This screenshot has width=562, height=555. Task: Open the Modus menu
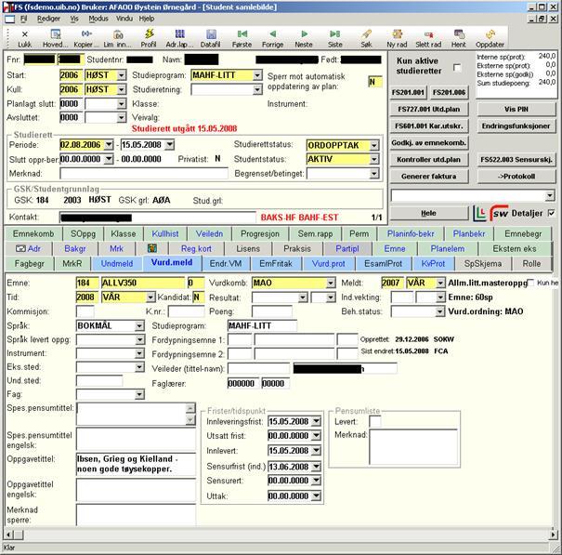pyautogui.click(x=98, y=19)
